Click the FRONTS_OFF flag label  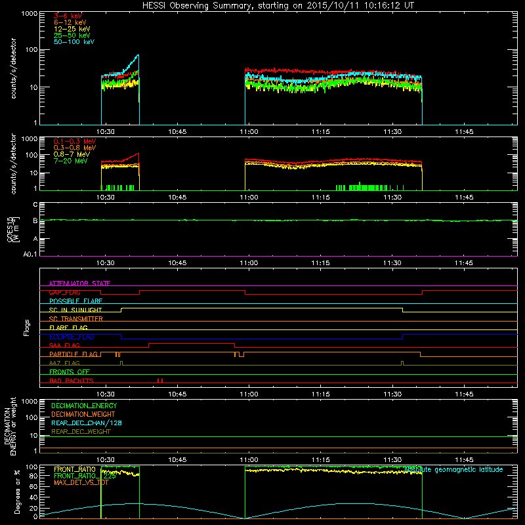(x=70, y=371)
